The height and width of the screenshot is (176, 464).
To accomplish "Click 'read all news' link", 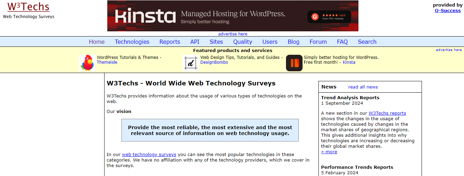I will (363, 87).
